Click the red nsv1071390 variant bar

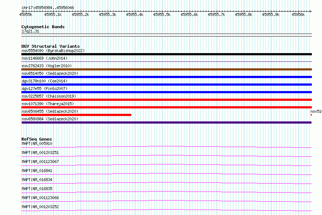(x=166, y=107)
